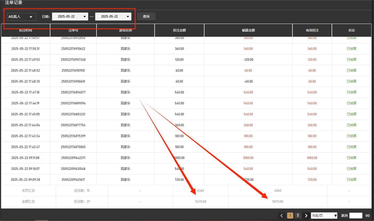Click the 15条/页 dropdown arrow
374x221 pixels.
(335, 216)
